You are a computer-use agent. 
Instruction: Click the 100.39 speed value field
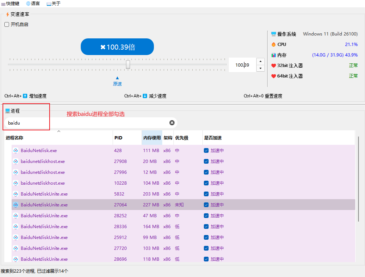coord(242,65)
